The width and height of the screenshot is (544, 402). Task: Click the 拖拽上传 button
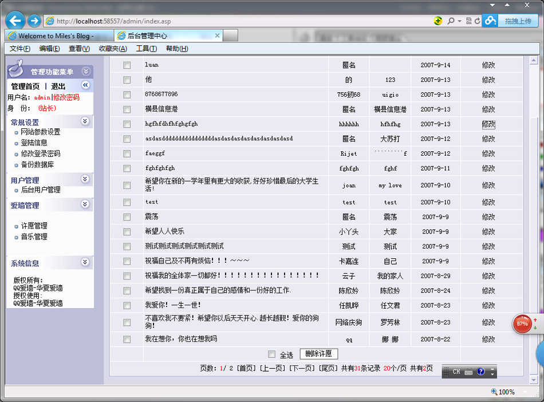(518, 21)
